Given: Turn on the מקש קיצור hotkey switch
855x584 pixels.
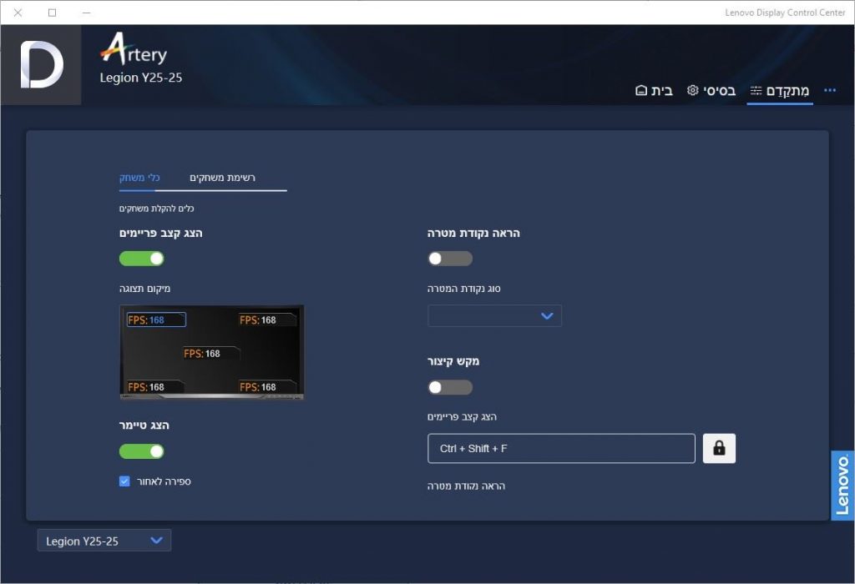Looking at the screenshot, I should point(450,387).
